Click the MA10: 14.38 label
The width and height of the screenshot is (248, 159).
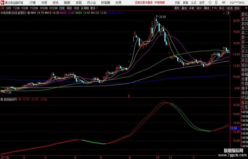(x=52, y=13)
